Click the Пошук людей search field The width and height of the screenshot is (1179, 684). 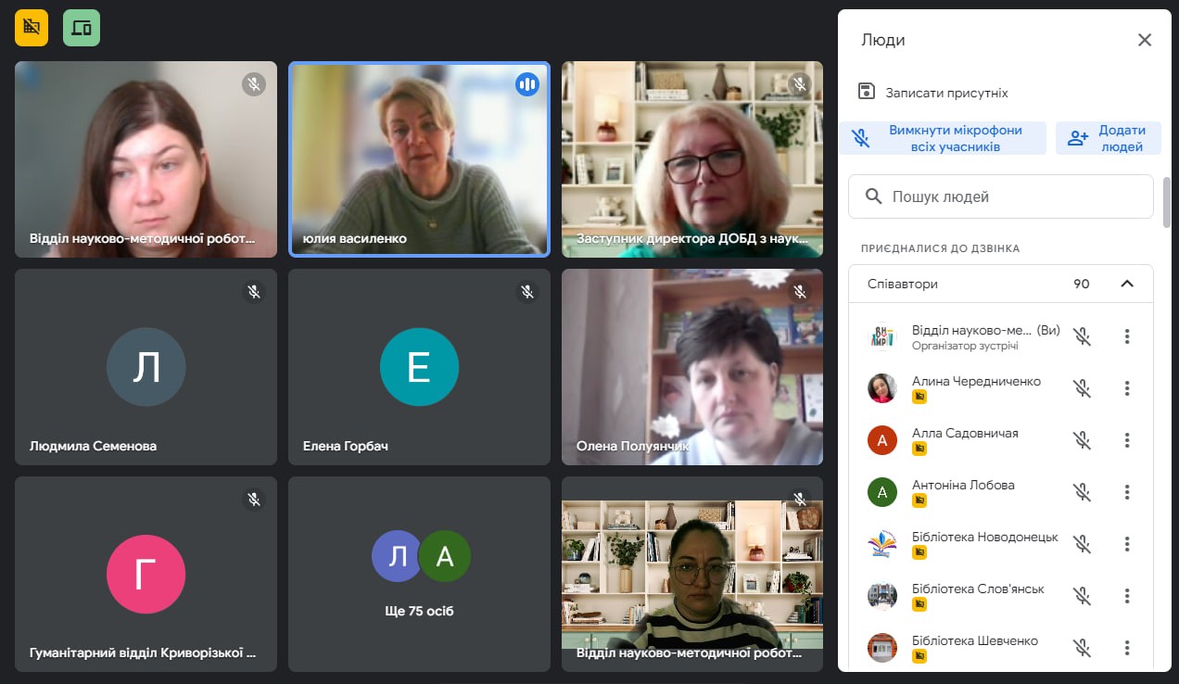click(1001, 196)
